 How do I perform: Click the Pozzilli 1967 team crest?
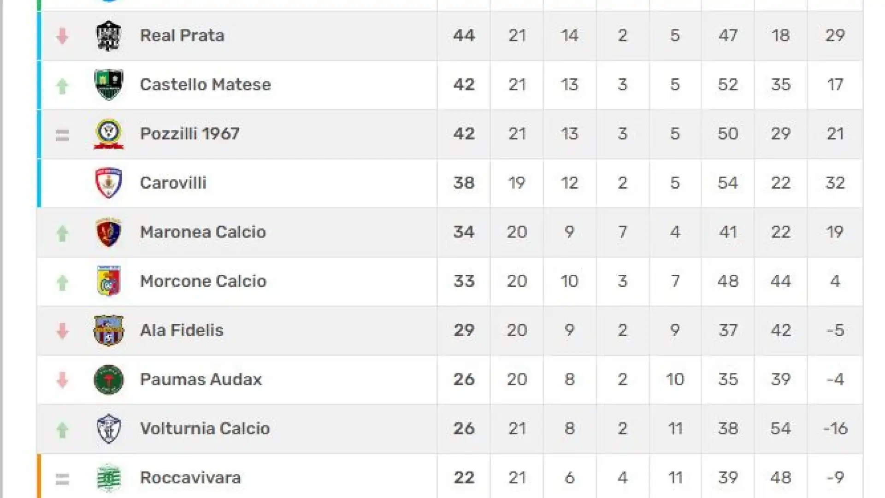[108, 134]
